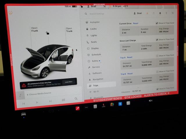
Task: Open the calendar app in the dock
Action: coord(95,107)
